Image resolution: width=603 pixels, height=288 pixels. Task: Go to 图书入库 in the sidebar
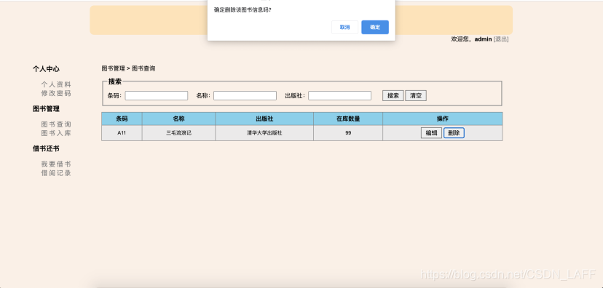click(x=56, y=133)
